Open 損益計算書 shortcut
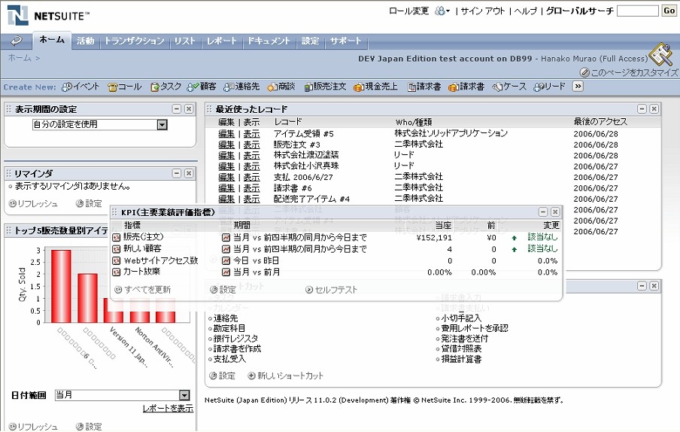This screenshot has width=680, height=432. click(x=461, y=359)
